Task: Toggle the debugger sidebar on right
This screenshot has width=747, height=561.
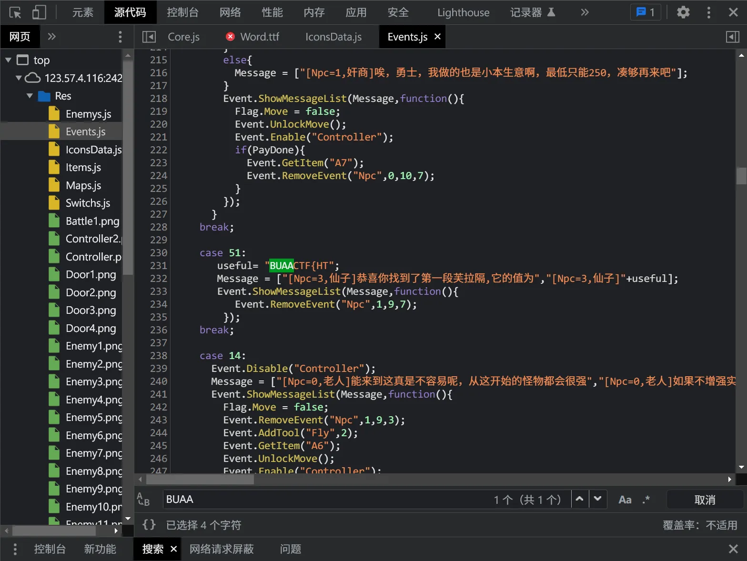Action: tap(732, 37)
